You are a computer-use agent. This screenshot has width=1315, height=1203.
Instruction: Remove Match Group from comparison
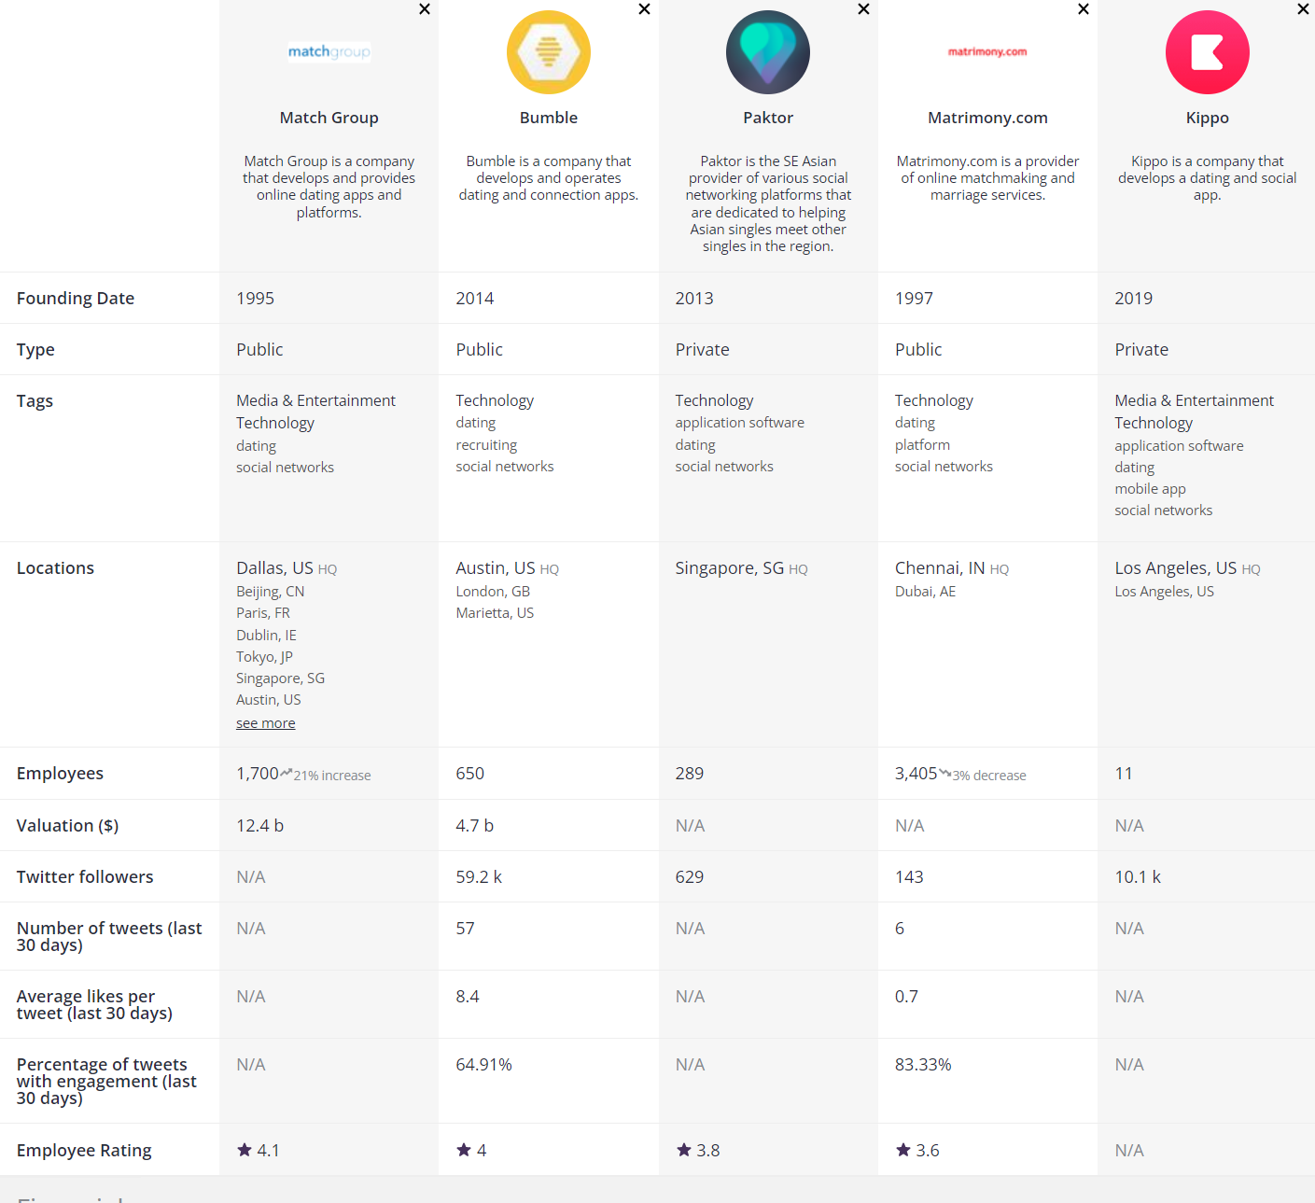click(x=425, y=9)
